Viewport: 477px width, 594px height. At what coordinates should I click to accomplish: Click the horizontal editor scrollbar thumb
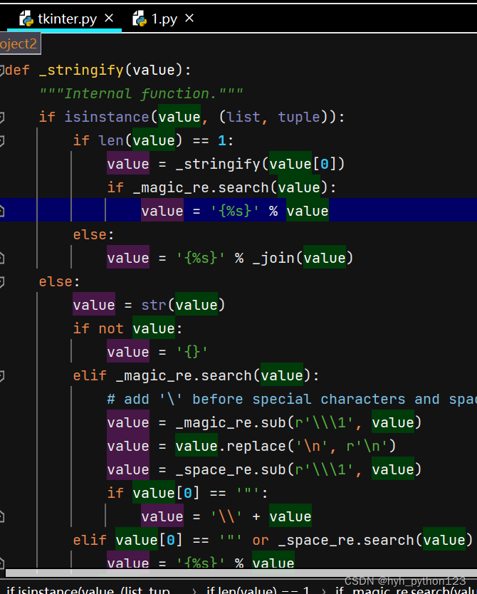(241, 573)
